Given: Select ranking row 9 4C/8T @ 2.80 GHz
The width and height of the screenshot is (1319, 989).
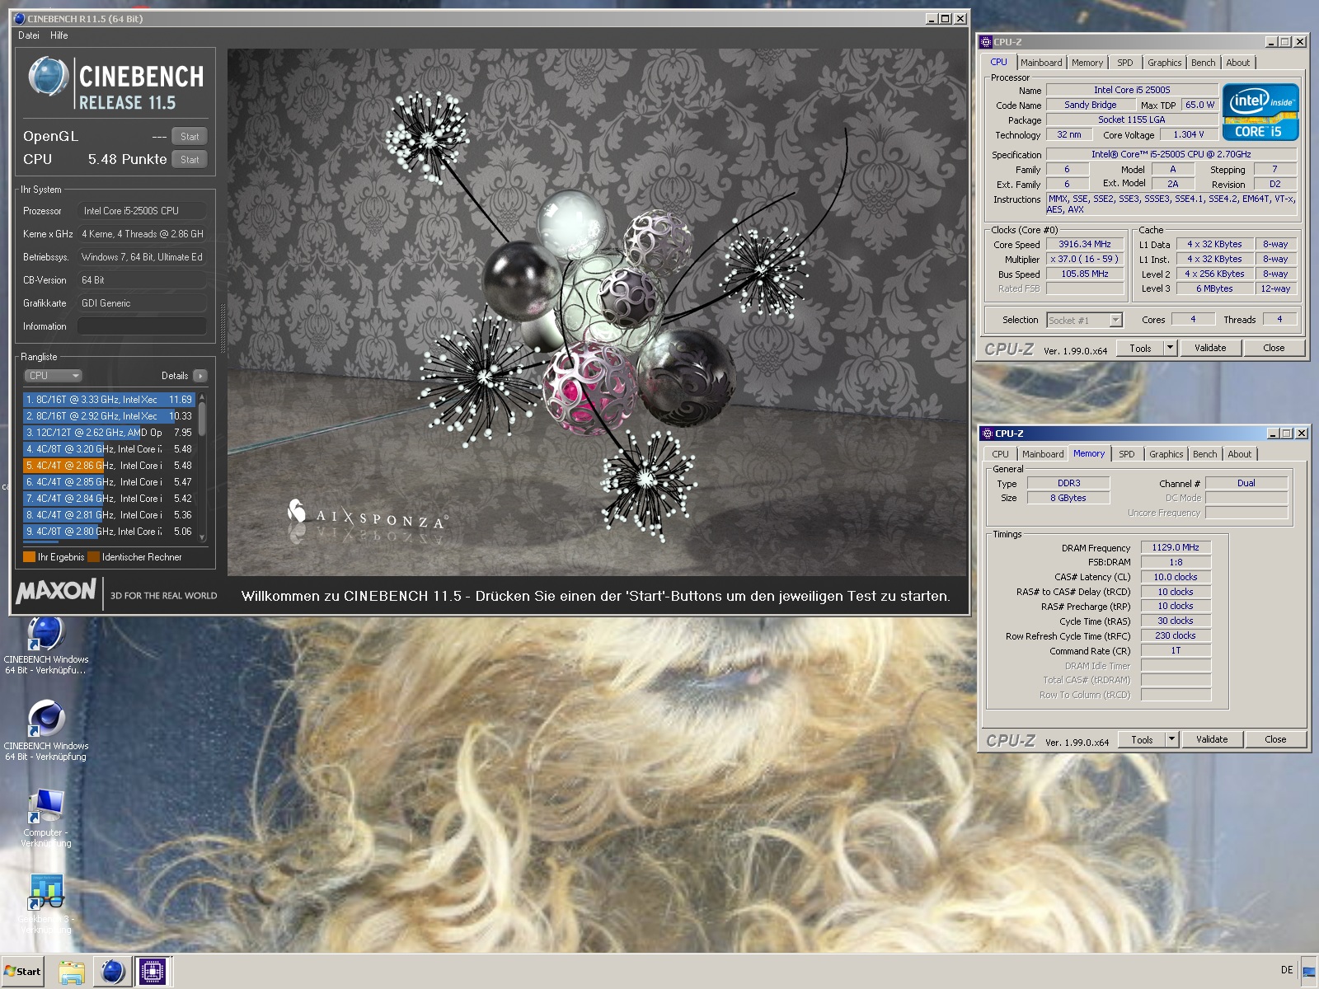Looking at the screenshot, I should click(x=109, y=532).
